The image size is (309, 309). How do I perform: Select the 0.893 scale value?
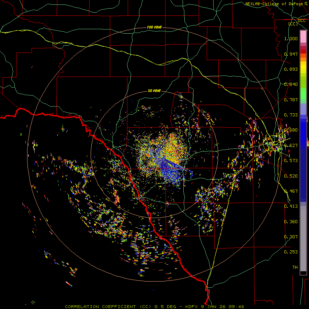[x=291, y=69]
